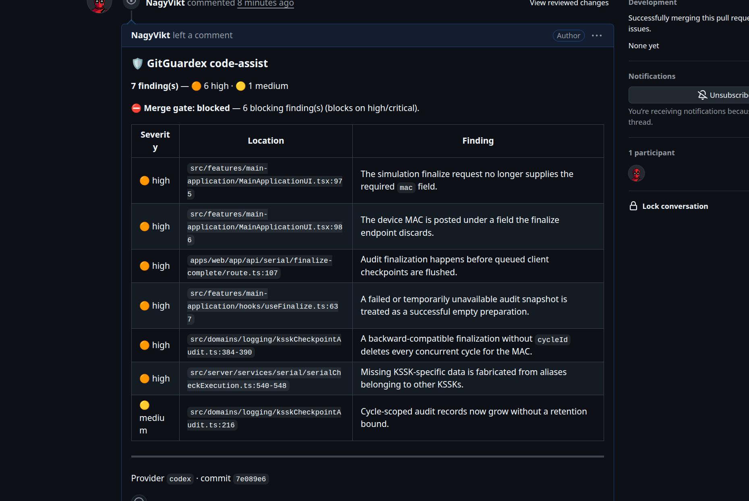Open the comment options three-dot menu
Viewport: 749px width, 501px height.
point(597,35)
